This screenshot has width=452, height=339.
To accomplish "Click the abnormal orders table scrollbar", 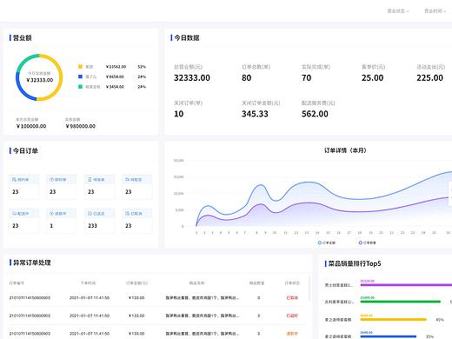I will point(309,288).
